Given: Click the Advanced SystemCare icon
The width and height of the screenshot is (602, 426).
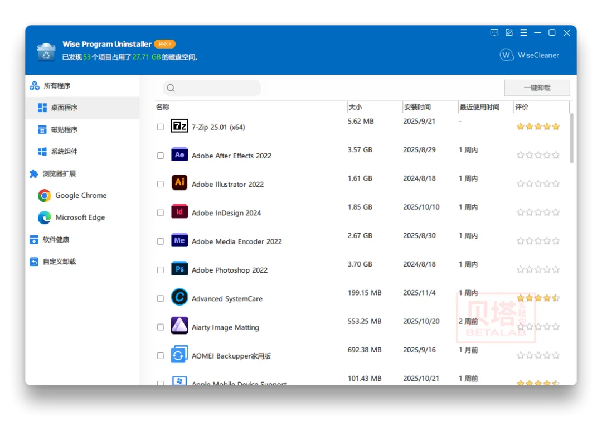Looking at the screenshot, I should (x=179, y=297).
